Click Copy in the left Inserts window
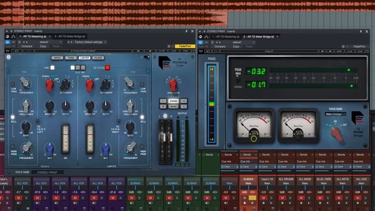 point(43,46)
